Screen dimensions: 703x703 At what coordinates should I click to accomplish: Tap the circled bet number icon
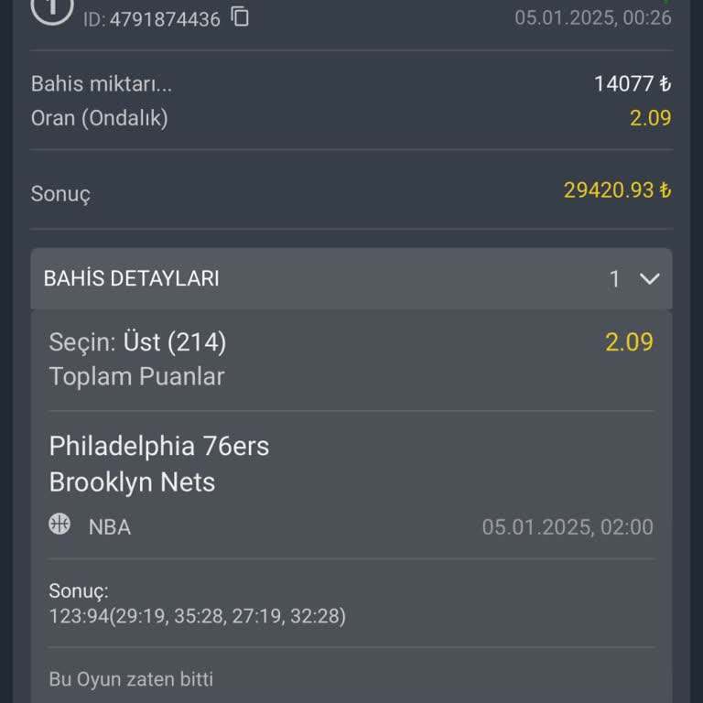point(51,9)
